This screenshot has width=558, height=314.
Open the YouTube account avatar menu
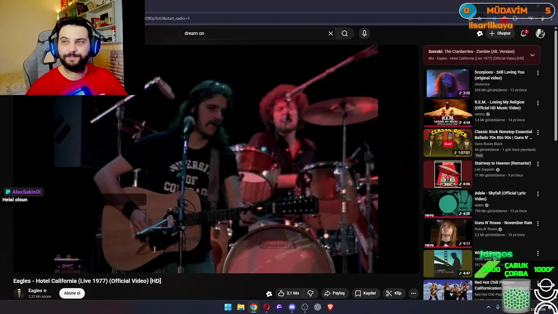pos(540,33)
